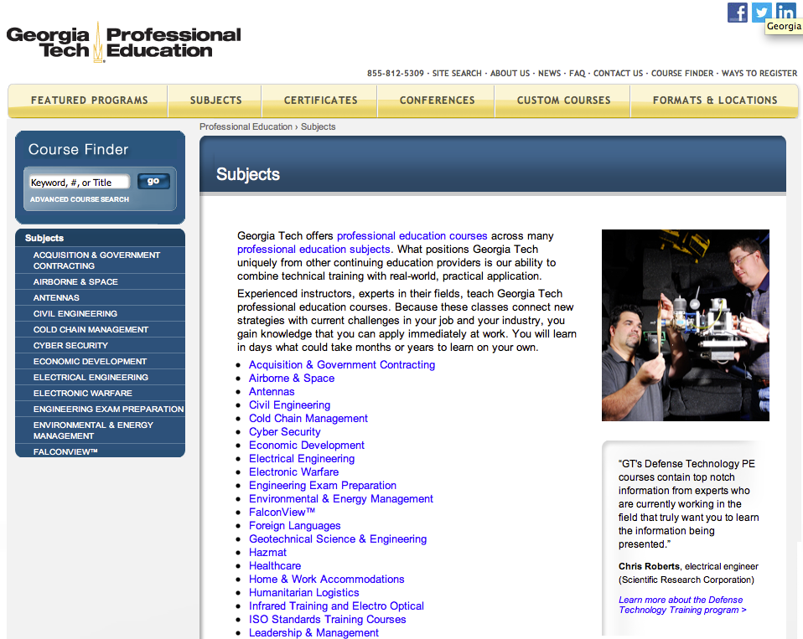
Task: Open Geotechnical Science & Engineering link
Action: pos(338,539)
